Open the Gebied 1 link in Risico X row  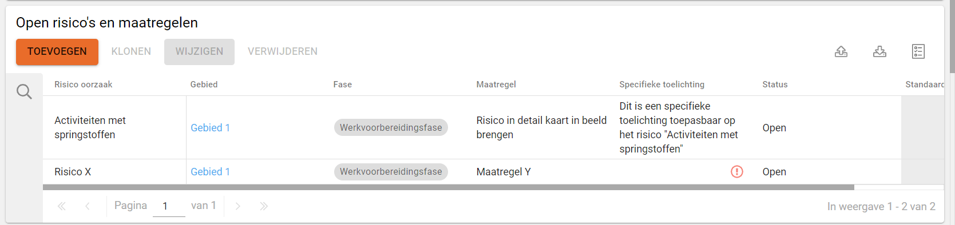[210, 172]
